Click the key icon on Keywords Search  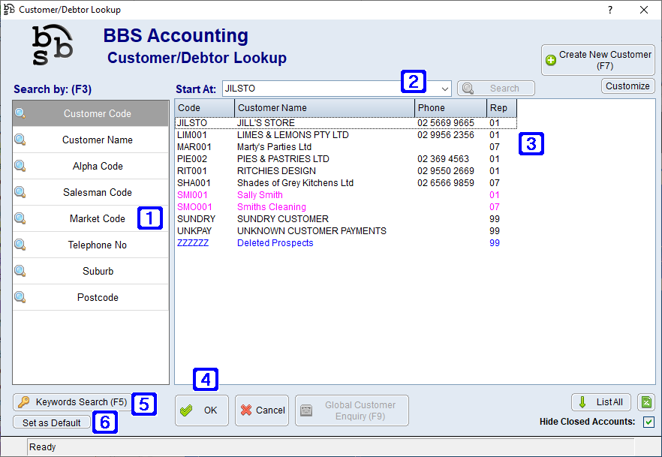coord(24,402)
